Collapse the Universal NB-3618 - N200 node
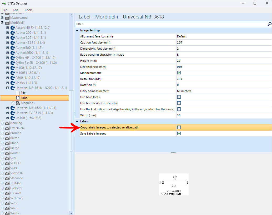Image resolution: width=272 pixels, height=215 pixels. click(x=7, y=88)
